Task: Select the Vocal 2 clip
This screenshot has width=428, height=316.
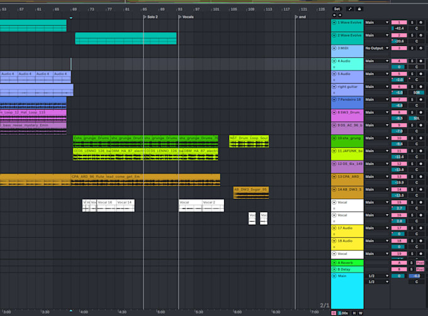Action: tap(213, 205)
